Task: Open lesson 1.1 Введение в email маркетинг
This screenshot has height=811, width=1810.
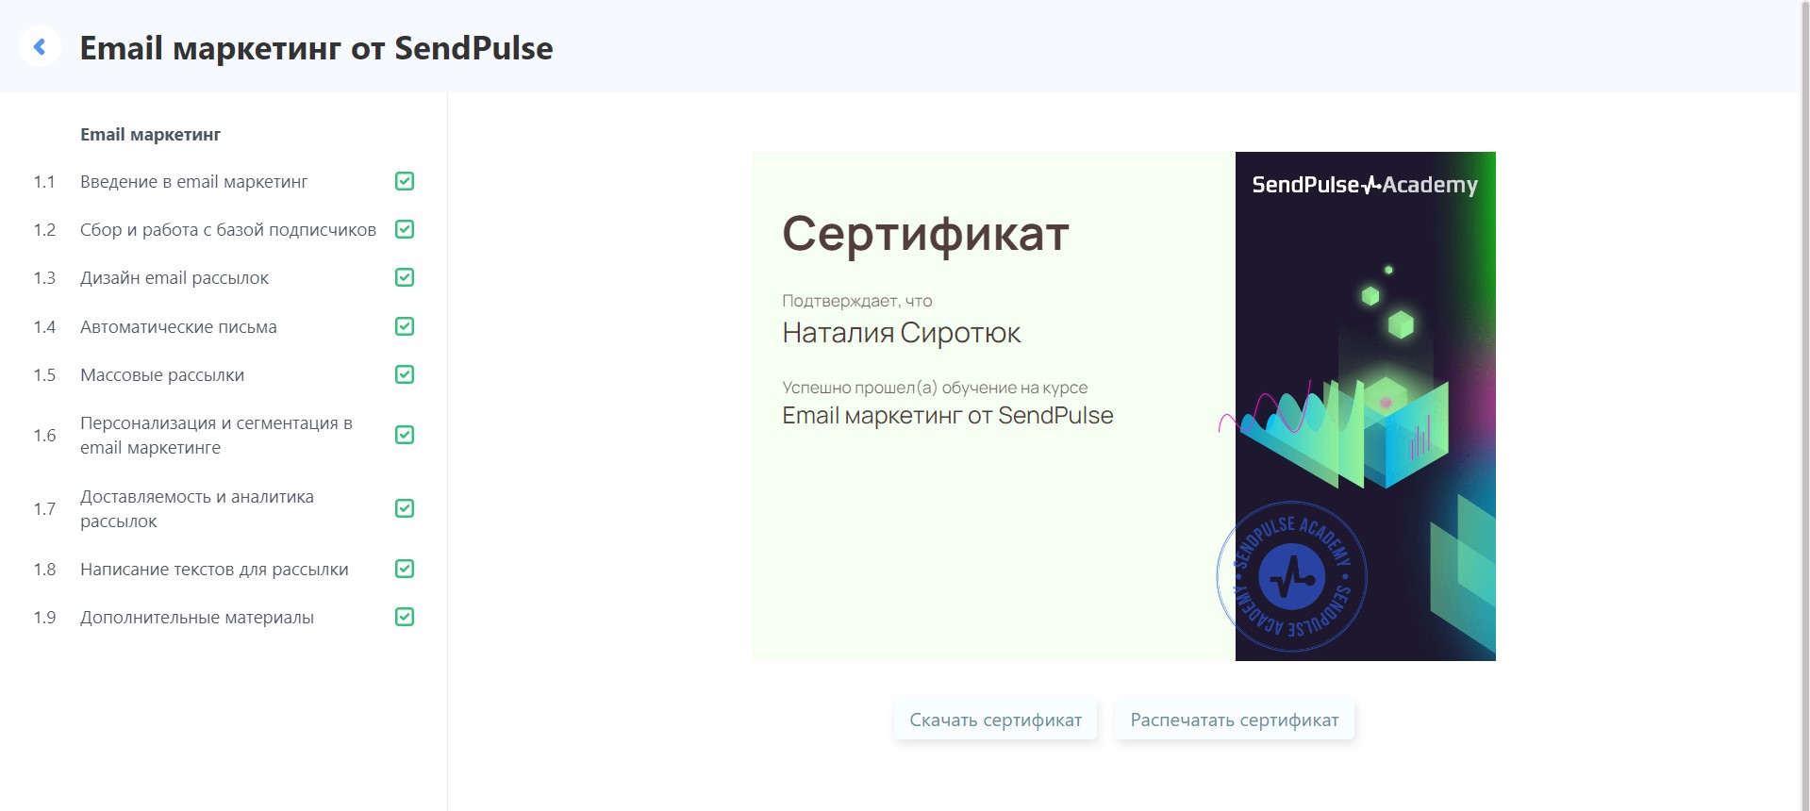Action: (193, 181)
